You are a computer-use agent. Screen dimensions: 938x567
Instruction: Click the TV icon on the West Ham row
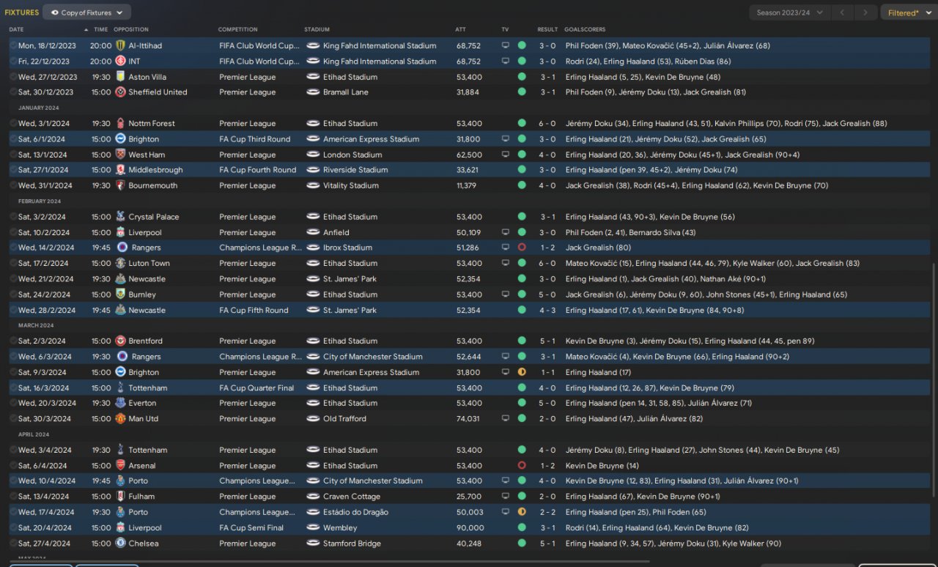(505, 155)
